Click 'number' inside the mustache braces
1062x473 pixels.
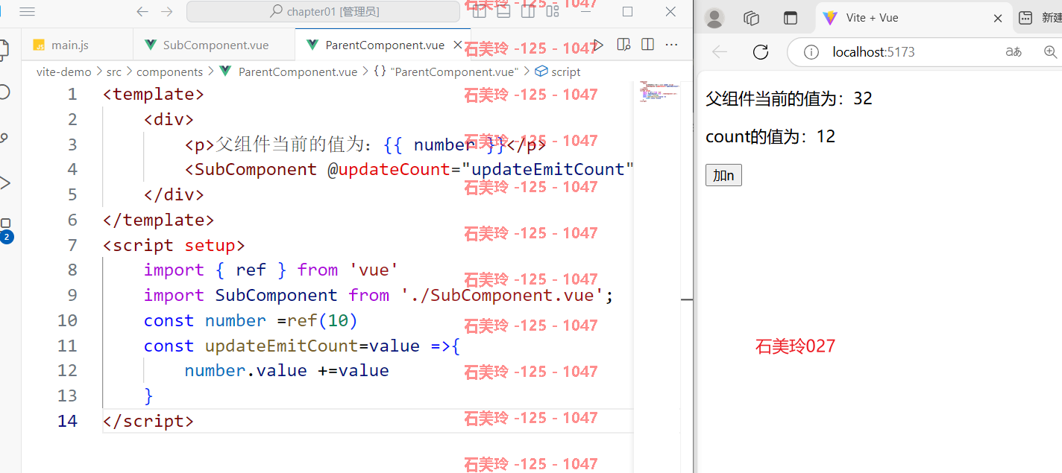tap(444, 145)
